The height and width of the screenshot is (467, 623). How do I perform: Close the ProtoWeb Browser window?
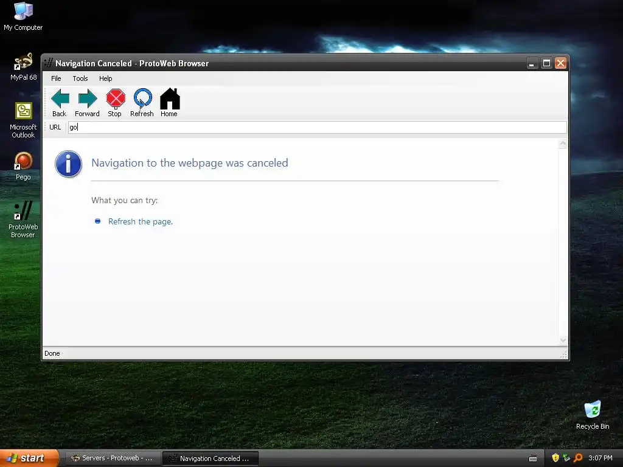click(560, 63)
